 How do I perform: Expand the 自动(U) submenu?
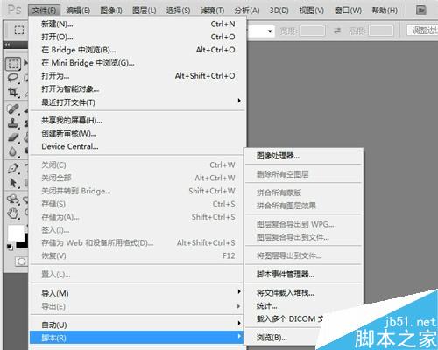coord(138,325)
